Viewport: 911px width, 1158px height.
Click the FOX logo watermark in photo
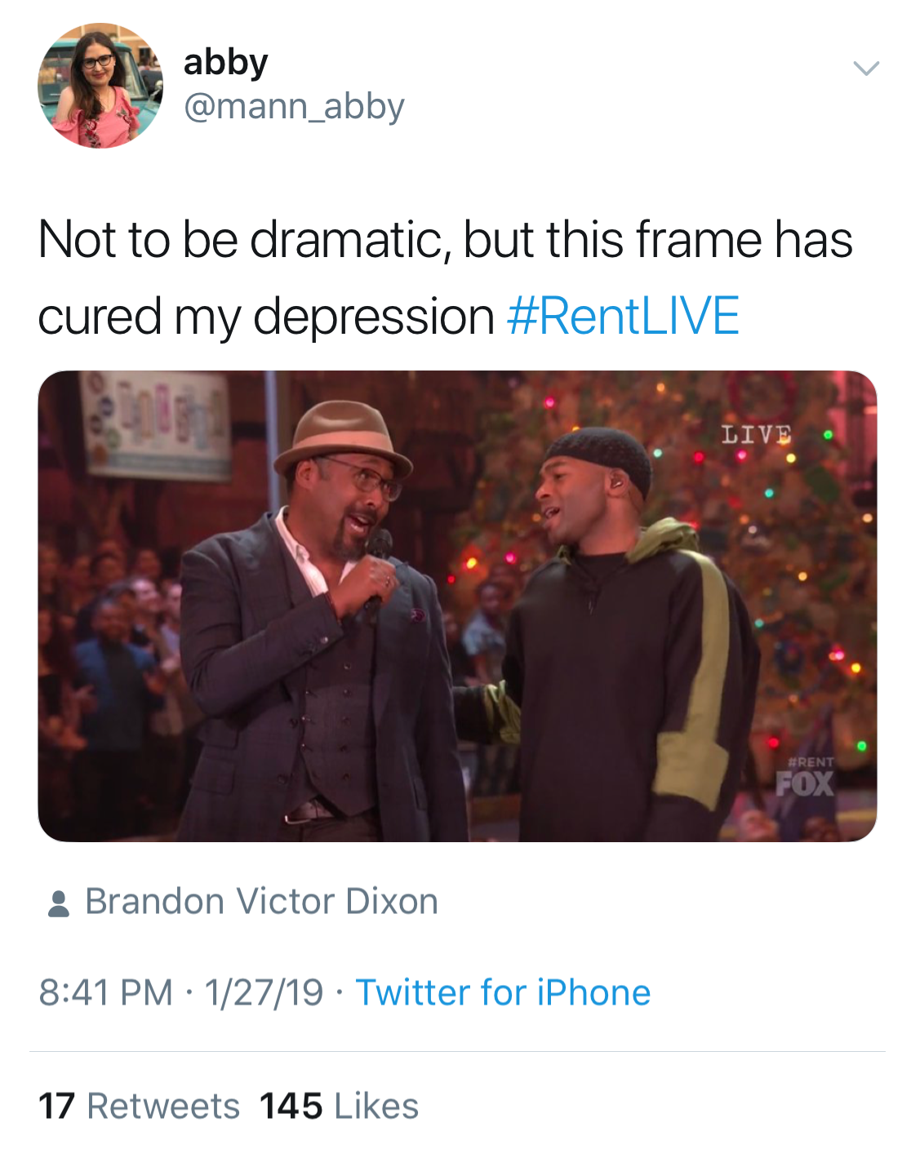point(805,784)
